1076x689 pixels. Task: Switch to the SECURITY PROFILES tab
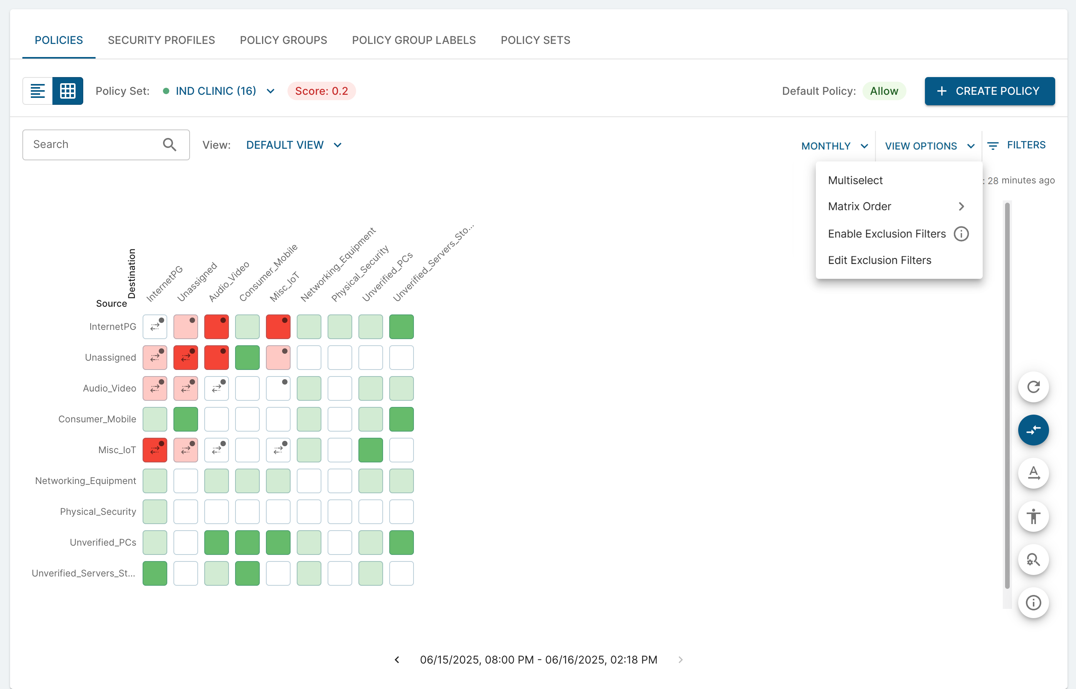(x=161, y=40)
